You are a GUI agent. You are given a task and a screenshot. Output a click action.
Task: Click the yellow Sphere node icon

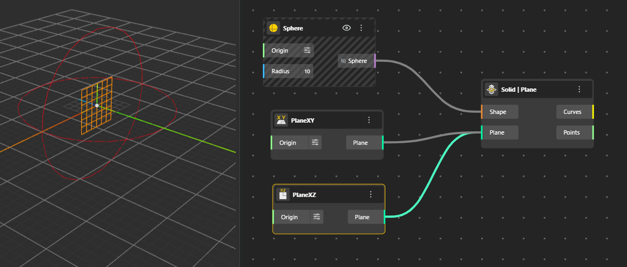point(273,28)
